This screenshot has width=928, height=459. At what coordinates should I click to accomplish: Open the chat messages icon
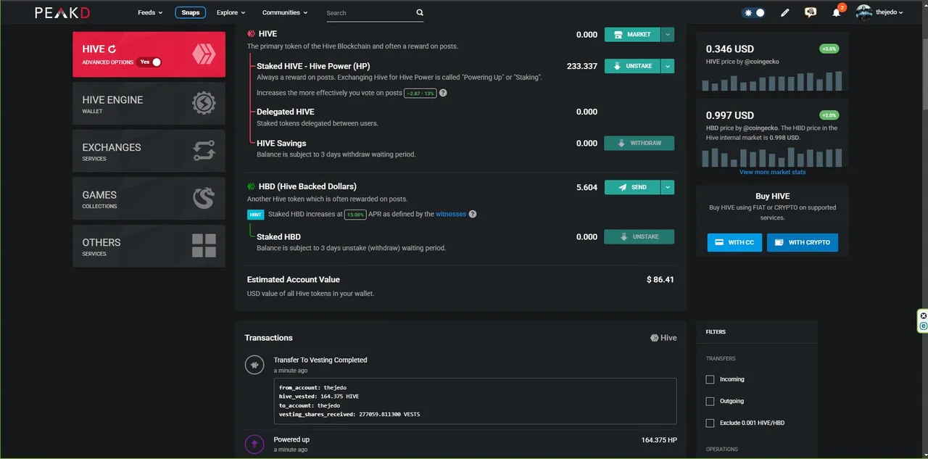click(x=811, y=12)
